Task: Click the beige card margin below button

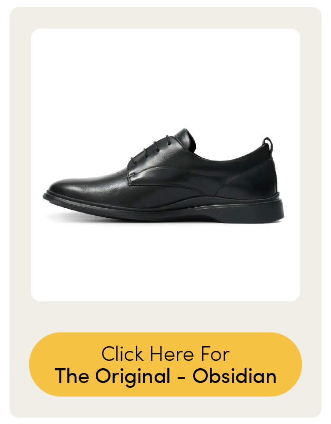Action: [165, 407]
